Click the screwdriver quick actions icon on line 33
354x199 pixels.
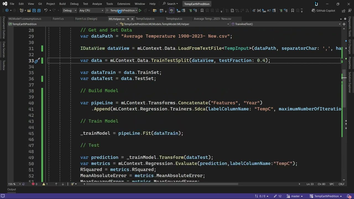coord(37,60)
